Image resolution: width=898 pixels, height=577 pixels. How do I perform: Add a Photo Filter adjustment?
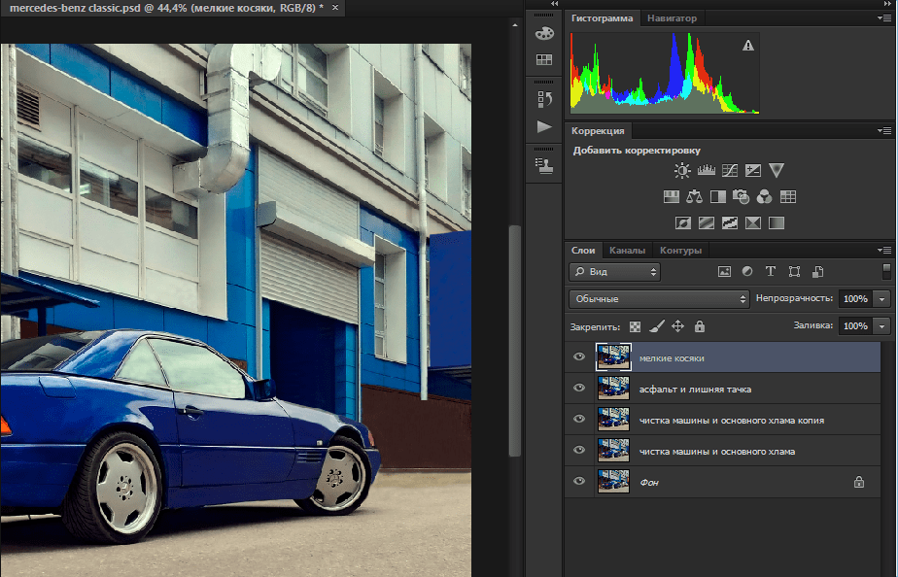[742, 197]
